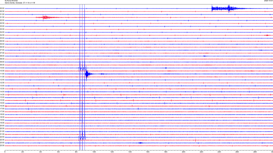This screenshot has height=153, width=273.
Task: Click the 00:00 trace time label
Action: coord(2,8)
